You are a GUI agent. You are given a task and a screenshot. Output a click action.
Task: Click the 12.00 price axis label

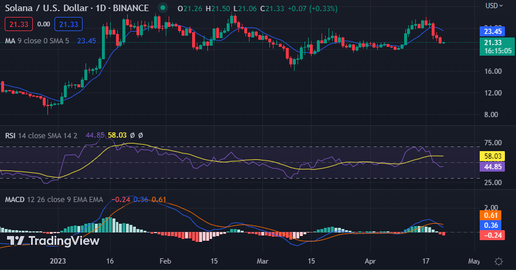(x=493, y=93)
